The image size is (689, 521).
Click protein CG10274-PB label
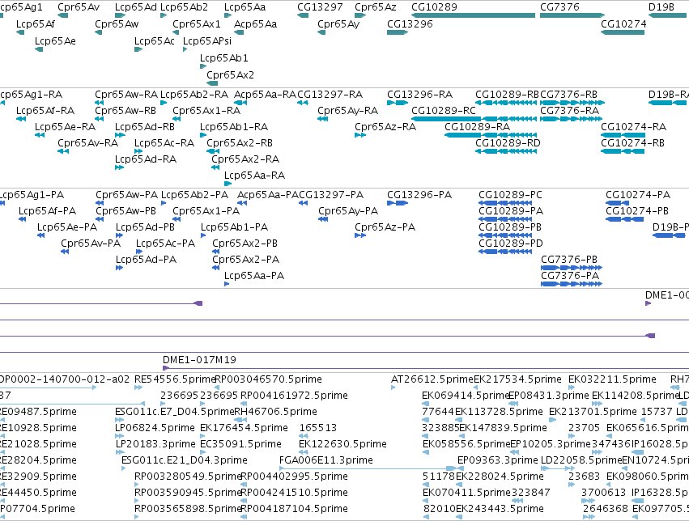click(x=636, y=211)
